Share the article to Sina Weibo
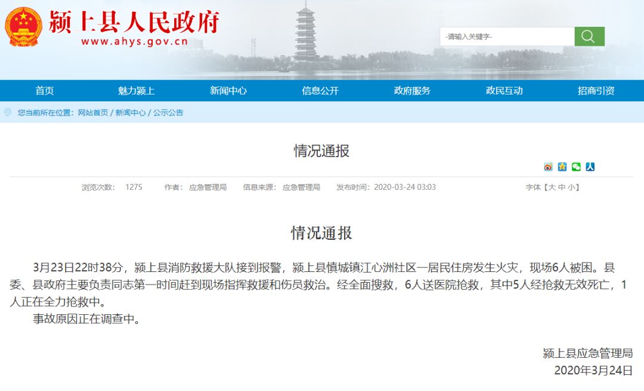Viewport: 644px width, 391px height. (548, 167)
